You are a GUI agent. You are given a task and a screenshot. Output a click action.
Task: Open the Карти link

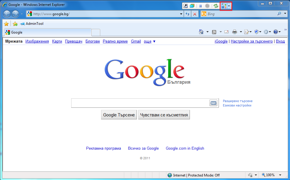(57, 41)
